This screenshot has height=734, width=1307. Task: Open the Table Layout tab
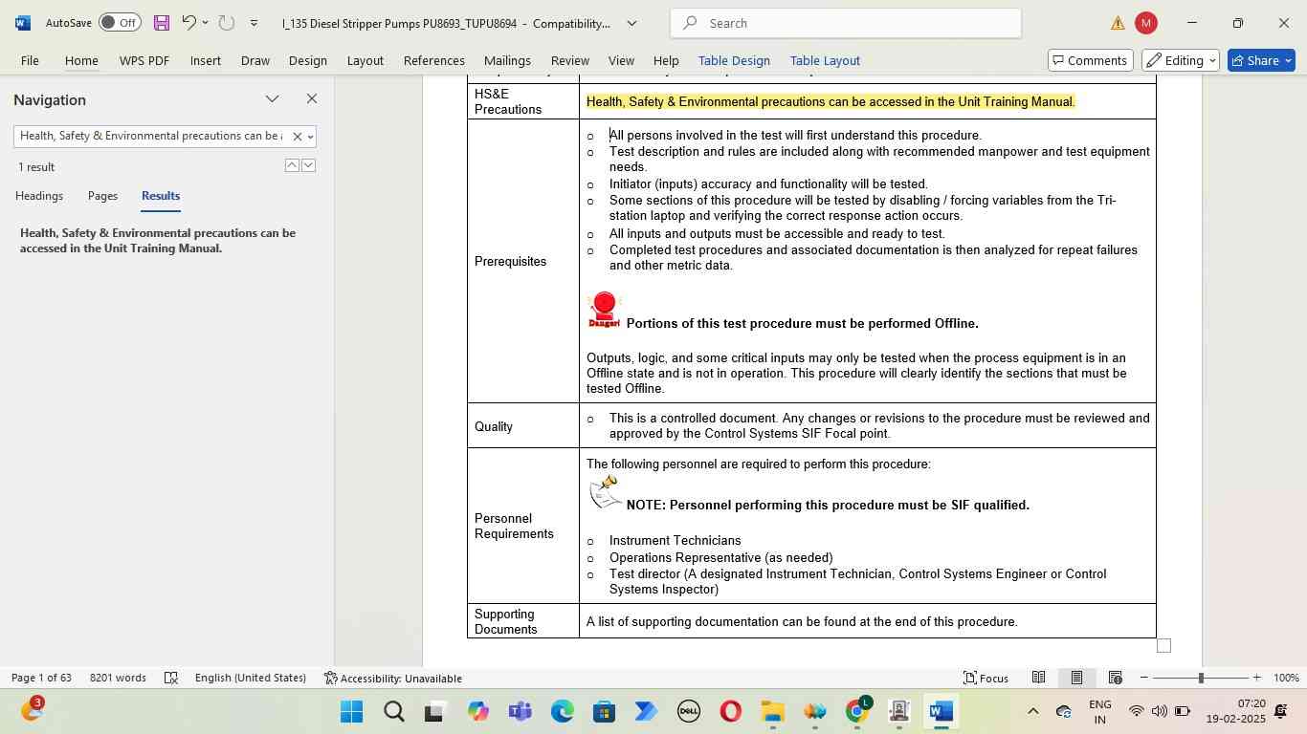825,60
